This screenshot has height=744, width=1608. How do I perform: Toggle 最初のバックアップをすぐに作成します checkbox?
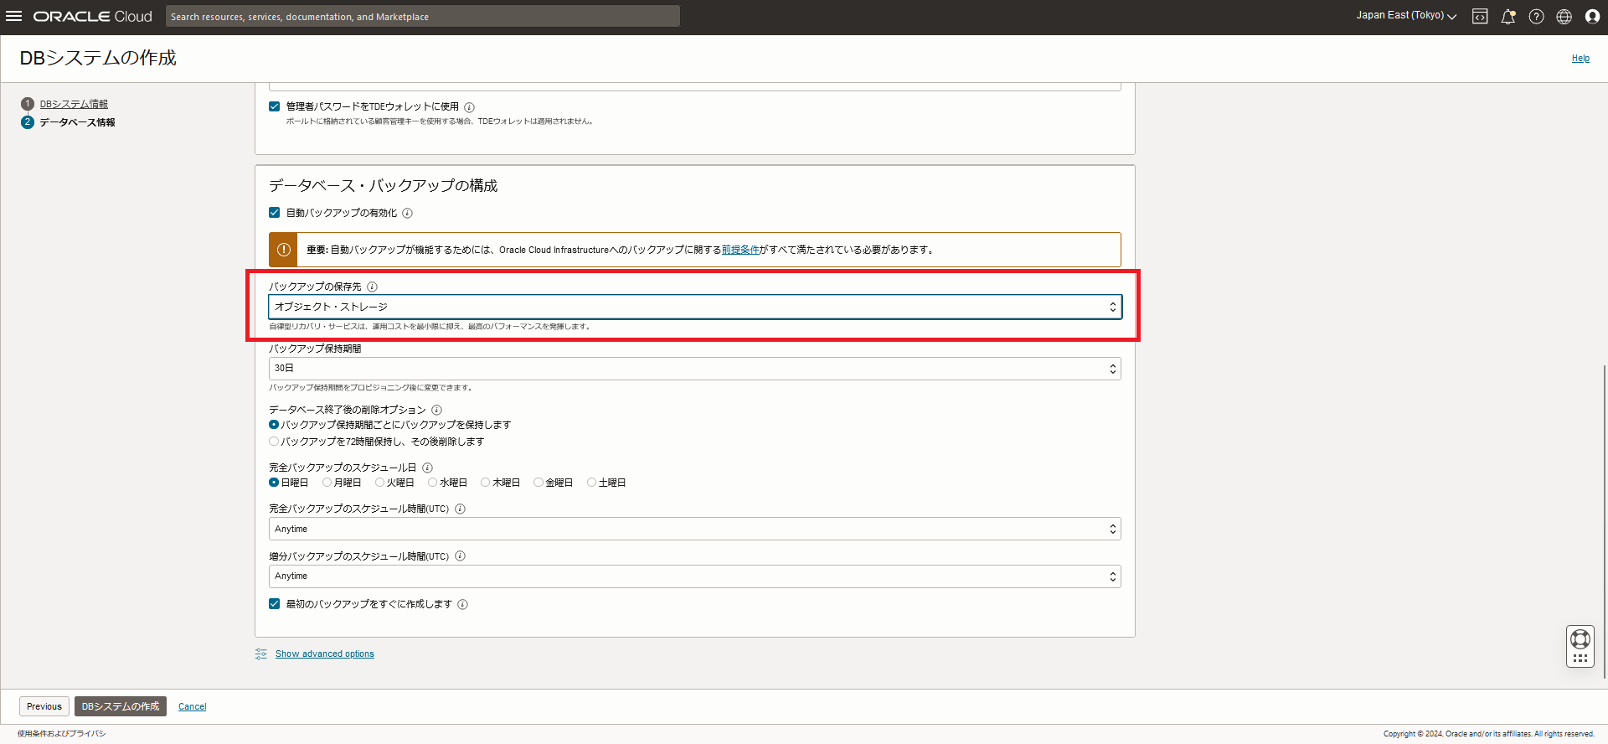click(274, 603)
